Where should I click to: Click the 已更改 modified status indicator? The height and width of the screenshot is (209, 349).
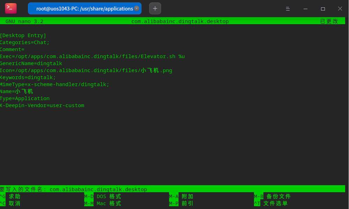(329, 21)
